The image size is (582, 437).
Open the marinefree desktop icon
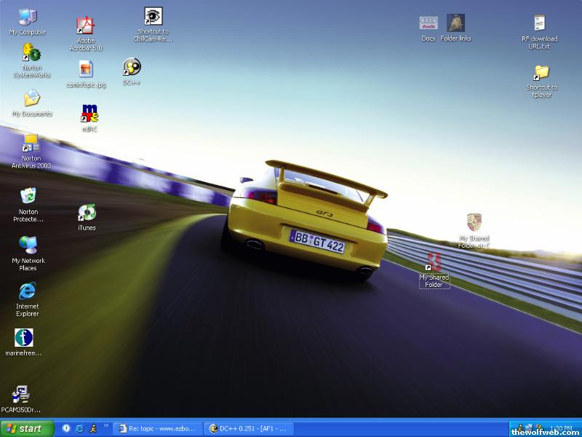pos(24,338)
